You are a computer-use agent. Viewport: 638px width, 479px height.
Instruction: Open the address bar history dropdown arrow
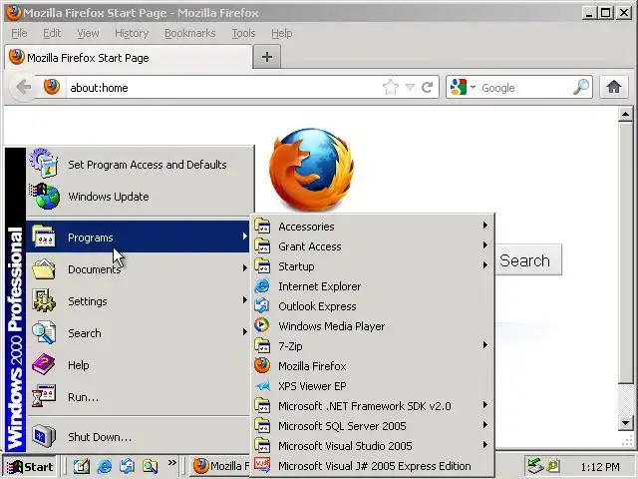(410, 87)
